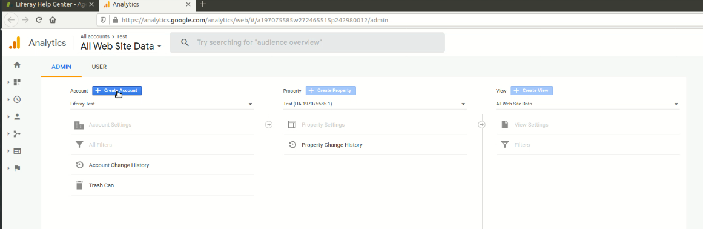This screenshot has width=703, height=229.
Task: Open the All Web Site Data view dropdown
Action: [587, 104]
